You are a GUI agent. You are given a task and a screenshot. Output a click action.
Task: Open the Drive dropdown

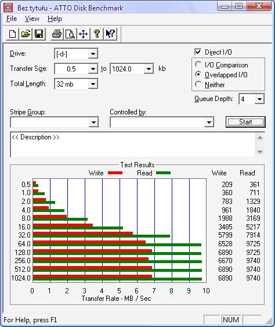click(93, 54)
